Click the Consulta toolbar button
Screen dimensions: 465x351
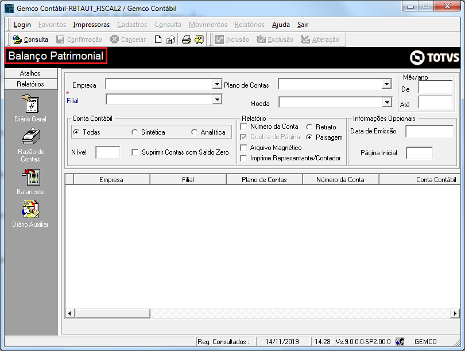(x=30, y=40)
